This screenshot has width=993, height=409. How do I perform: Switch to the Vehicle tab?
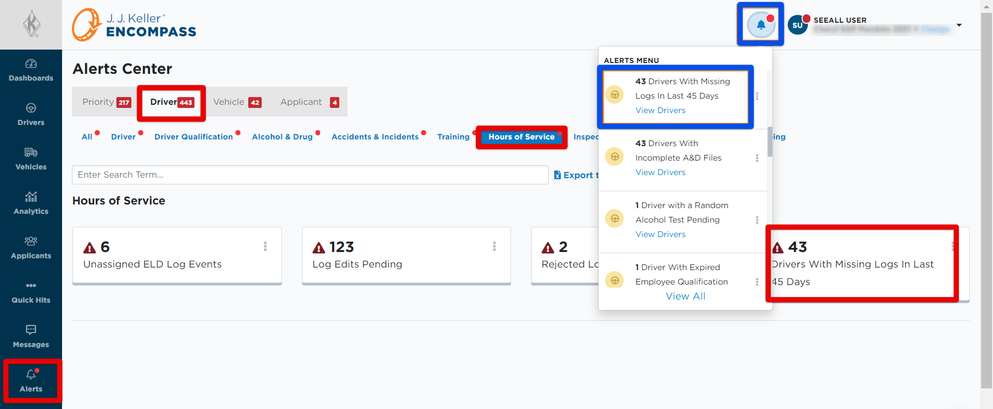pos(237,102)
